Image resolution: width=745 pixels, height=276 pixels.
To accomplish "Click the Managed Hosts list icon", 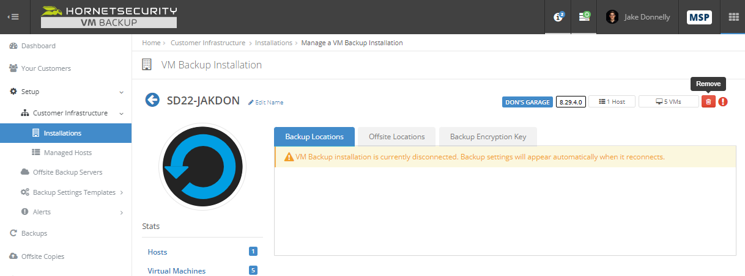I will 36,153.
